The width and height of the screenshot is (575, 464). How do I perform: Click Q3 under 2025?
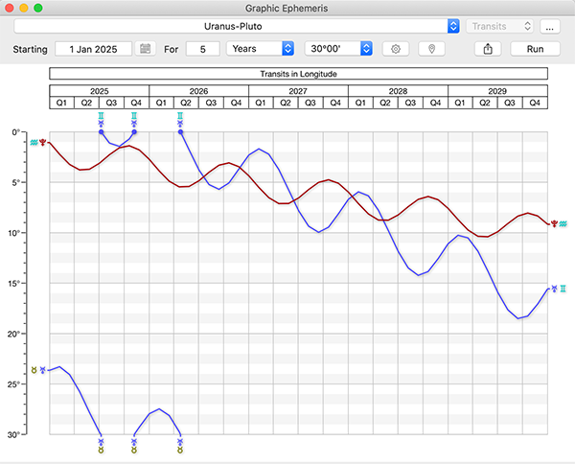click(x=111, y=103)
